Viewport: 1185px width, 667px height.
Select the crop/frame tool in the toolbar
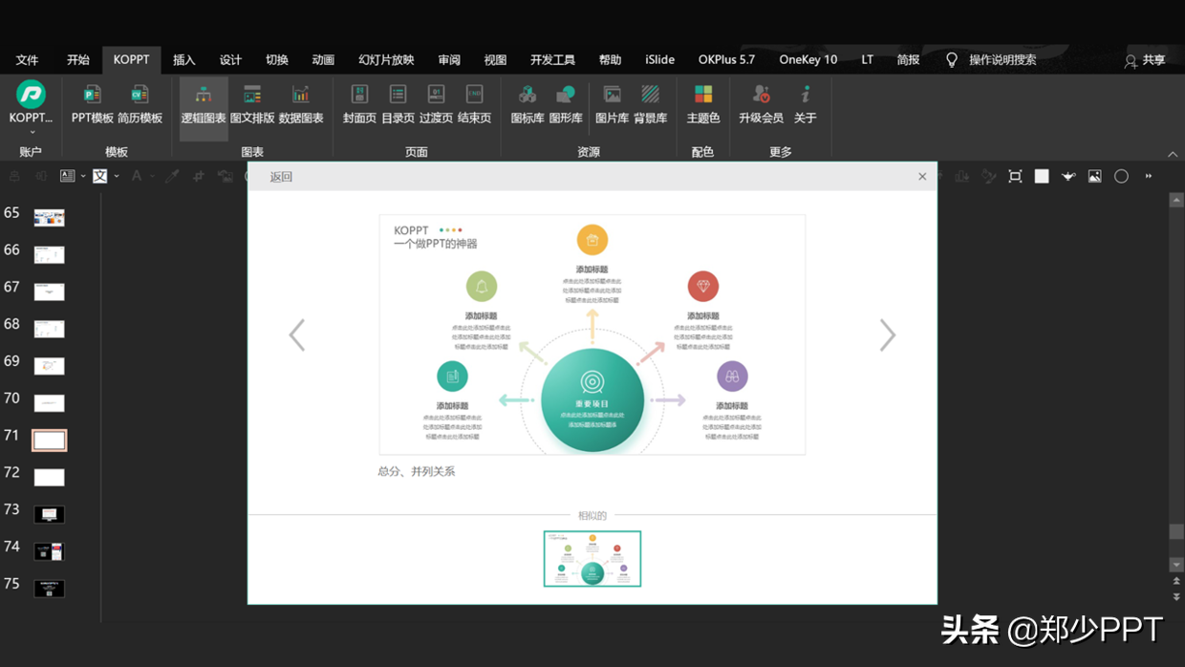1015,176
